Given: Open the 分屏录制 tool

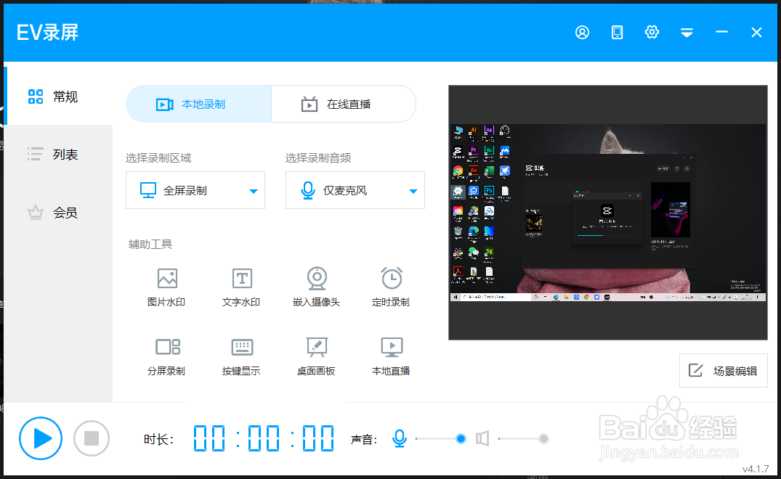Looking at the screenshot, I should pos(167,356).
